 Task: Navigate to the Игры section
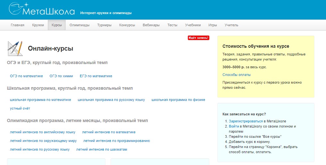(213, 25)
